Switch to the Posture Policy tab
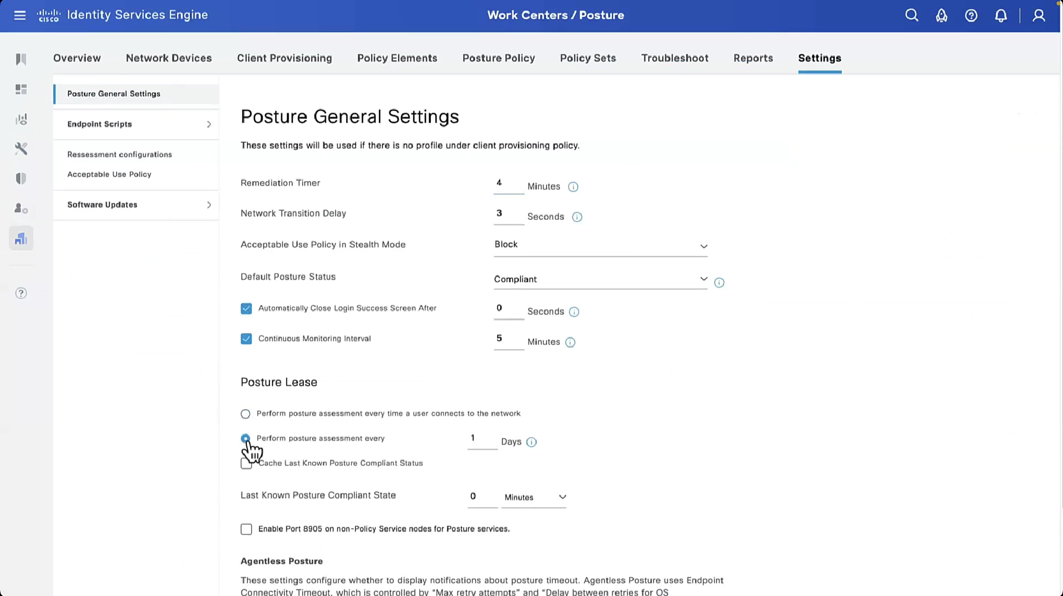This screenshot has width=1063, height=596. [498, 58]
